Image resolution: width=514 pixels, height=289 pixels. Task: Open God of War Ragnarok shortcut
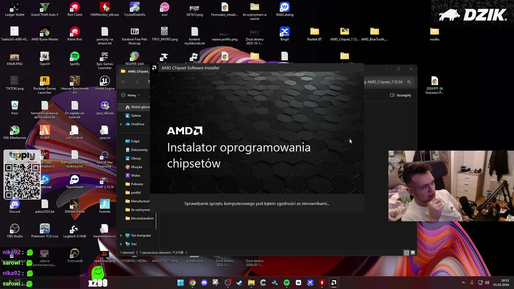(105, 159)
